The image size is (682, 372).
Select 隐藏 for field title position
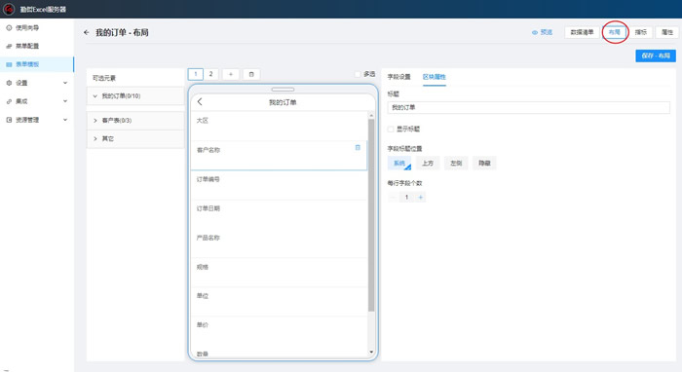(484, 163)
